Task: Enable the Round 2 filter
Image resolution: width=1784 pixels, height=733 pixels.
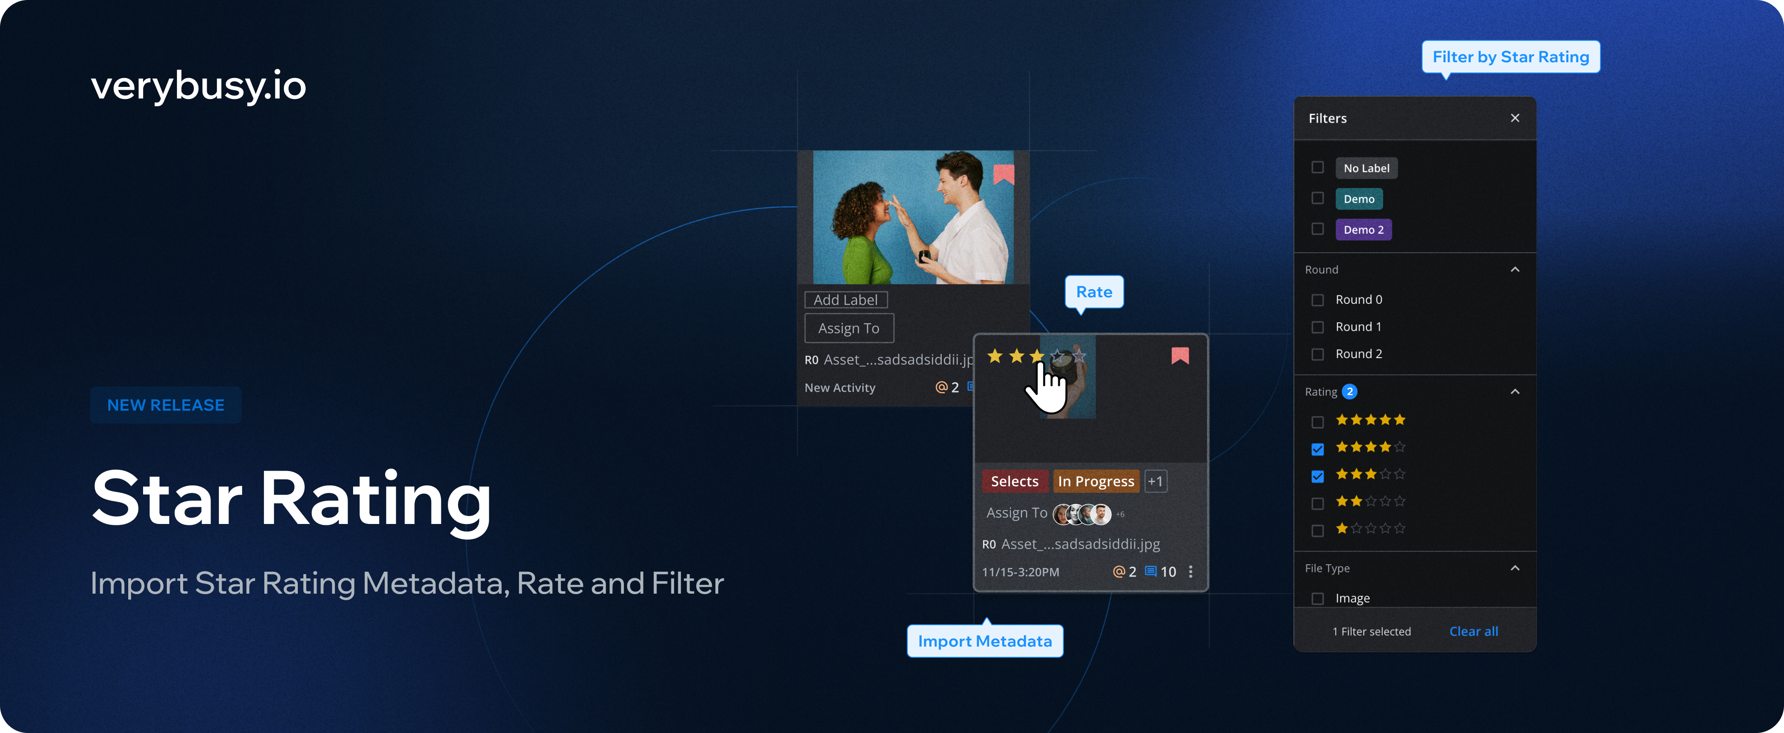Action: [x=1317, y=353]
